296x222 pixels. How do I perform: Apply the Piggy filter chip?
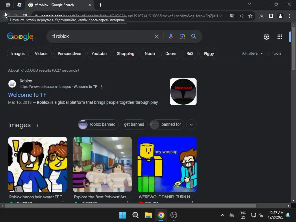point(209,53)
